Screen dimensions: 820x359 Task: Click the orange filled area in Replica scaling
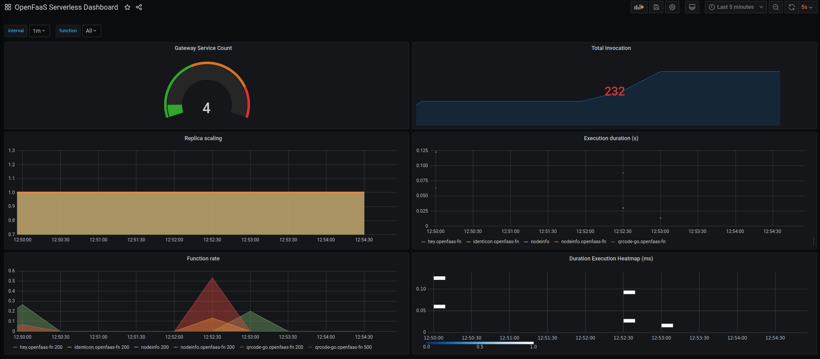point(190,213)
